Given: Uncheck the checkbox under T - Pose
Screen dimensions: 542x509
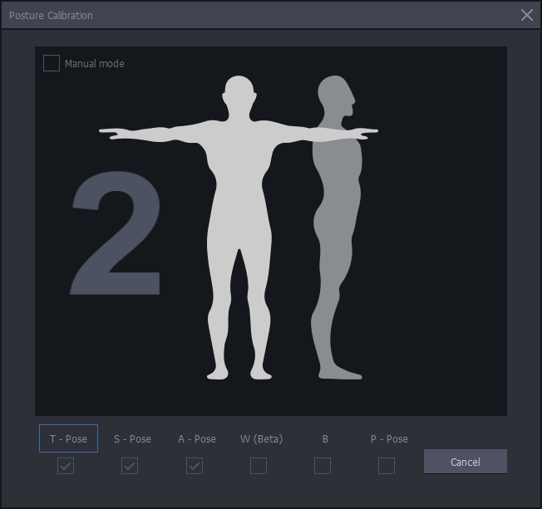Looking at the screenshot, I should coord(66,466).
